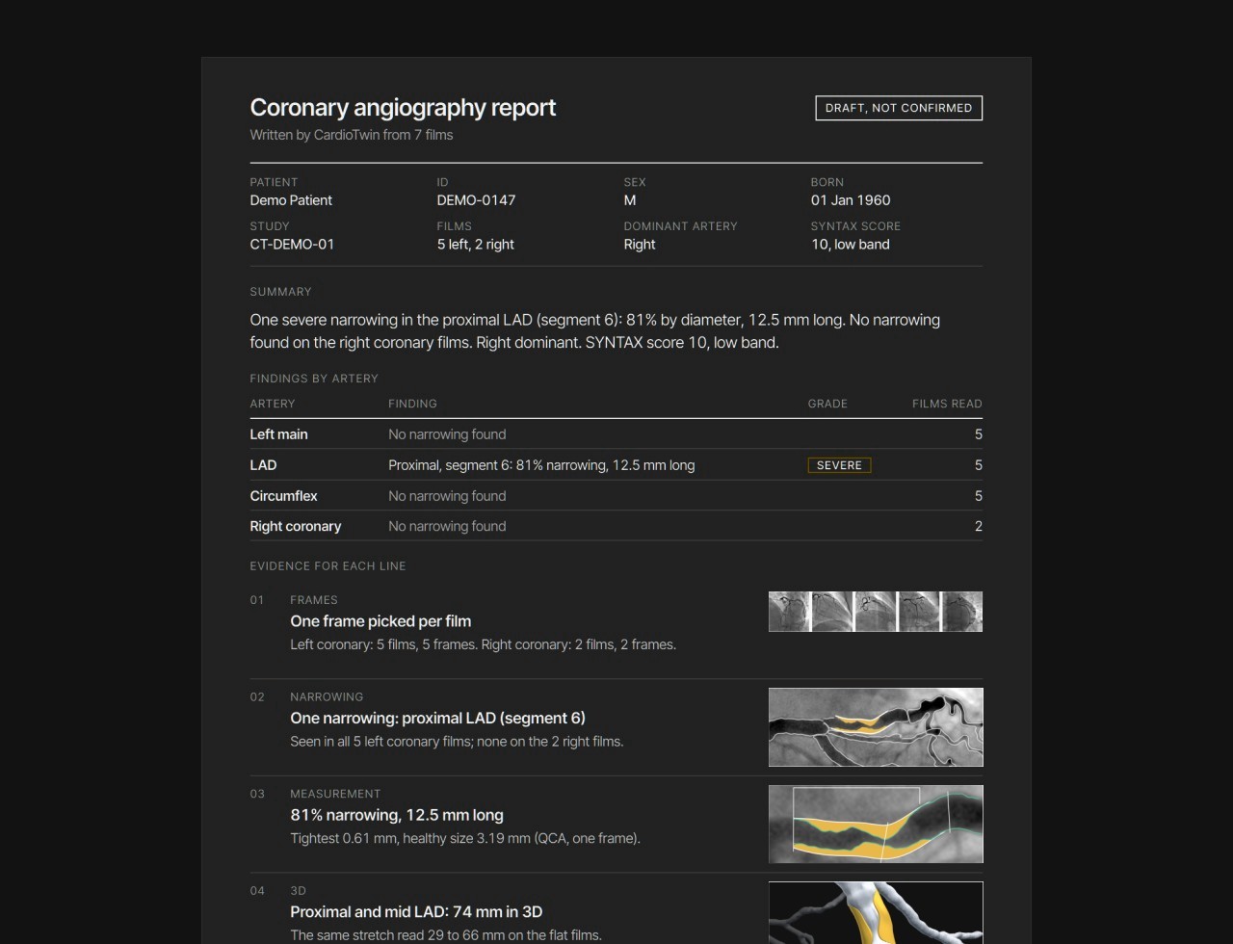Open the second angiography frame thumbnail

833,612
